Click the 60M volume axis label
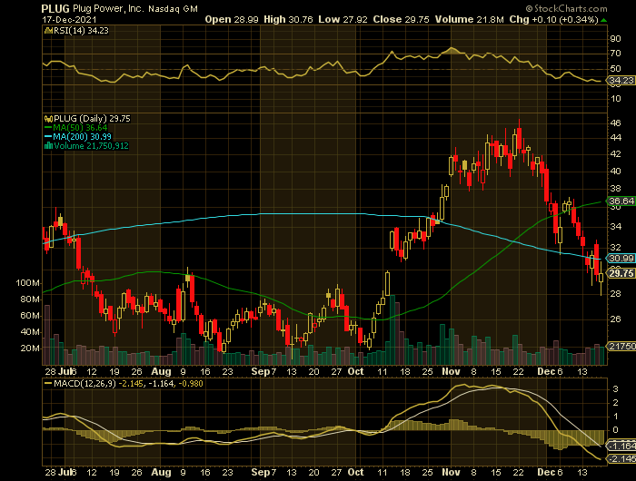This screenshot has height=481, width=636. point(30,316)
